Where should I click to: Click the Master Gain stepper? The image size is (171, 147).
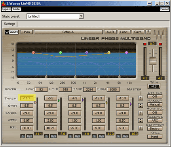pyautogui.click(x=141, y=106)
